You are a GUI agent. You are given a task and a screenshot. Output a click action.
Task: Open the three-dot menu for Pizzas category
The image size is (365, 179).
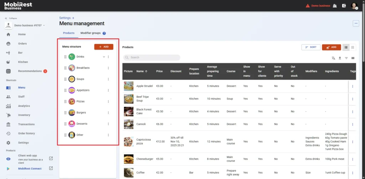tap(108, 102)
